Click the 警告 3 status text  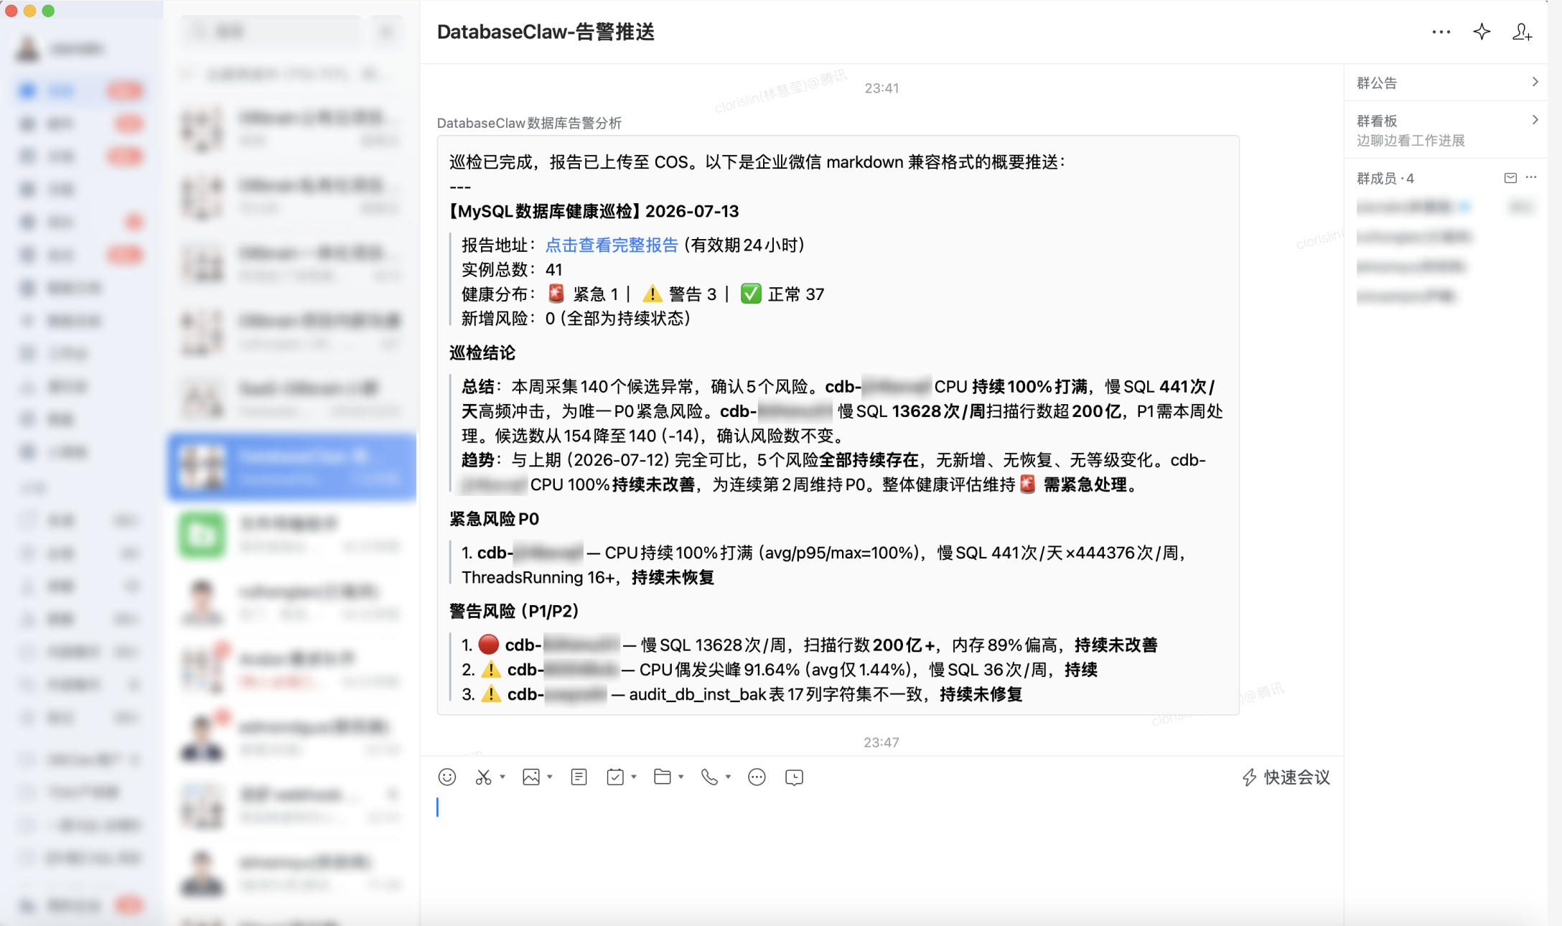[x=693, y=294]
